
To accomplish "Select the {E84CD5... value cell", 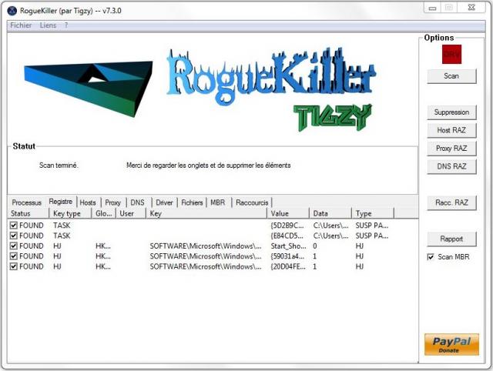I will pyautogui.click(x=287, y=236).
